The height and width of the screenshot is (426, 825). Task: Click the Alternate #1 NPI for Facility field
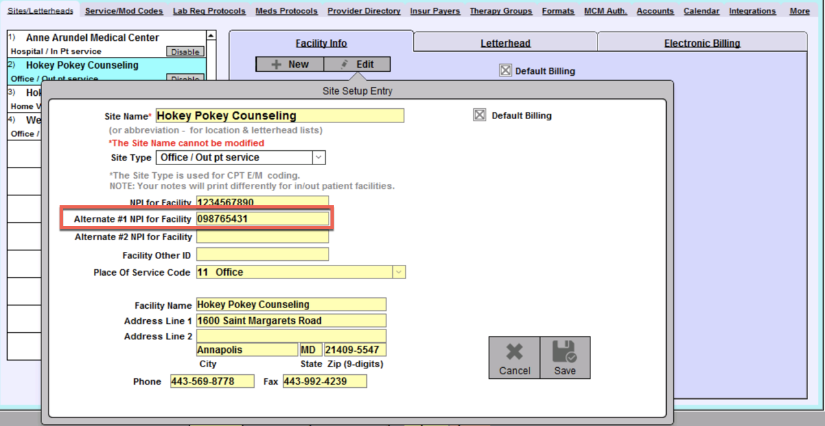262,219
